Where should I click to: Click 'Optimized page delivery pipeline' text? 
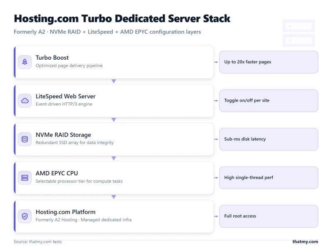click(69, 66)
